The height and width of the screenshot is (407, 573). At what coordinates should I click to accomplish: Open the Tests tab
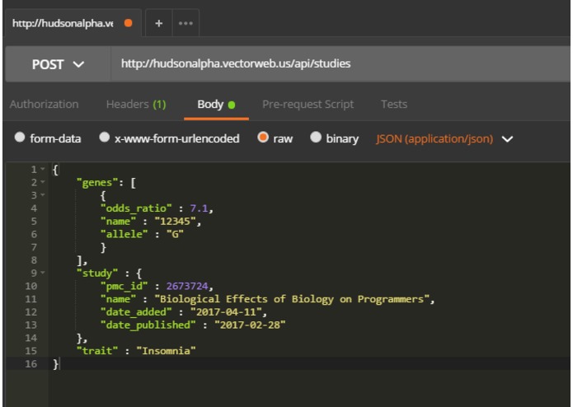pos(394,105)
